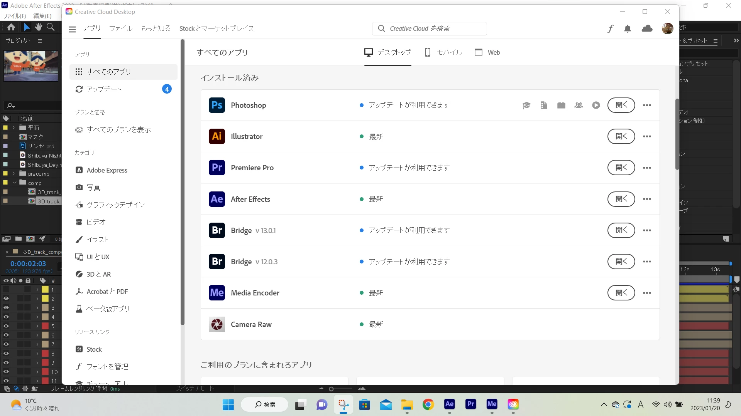Toggle visibility eye of layer 5
741x416 pixels.
tap(6, 326)
